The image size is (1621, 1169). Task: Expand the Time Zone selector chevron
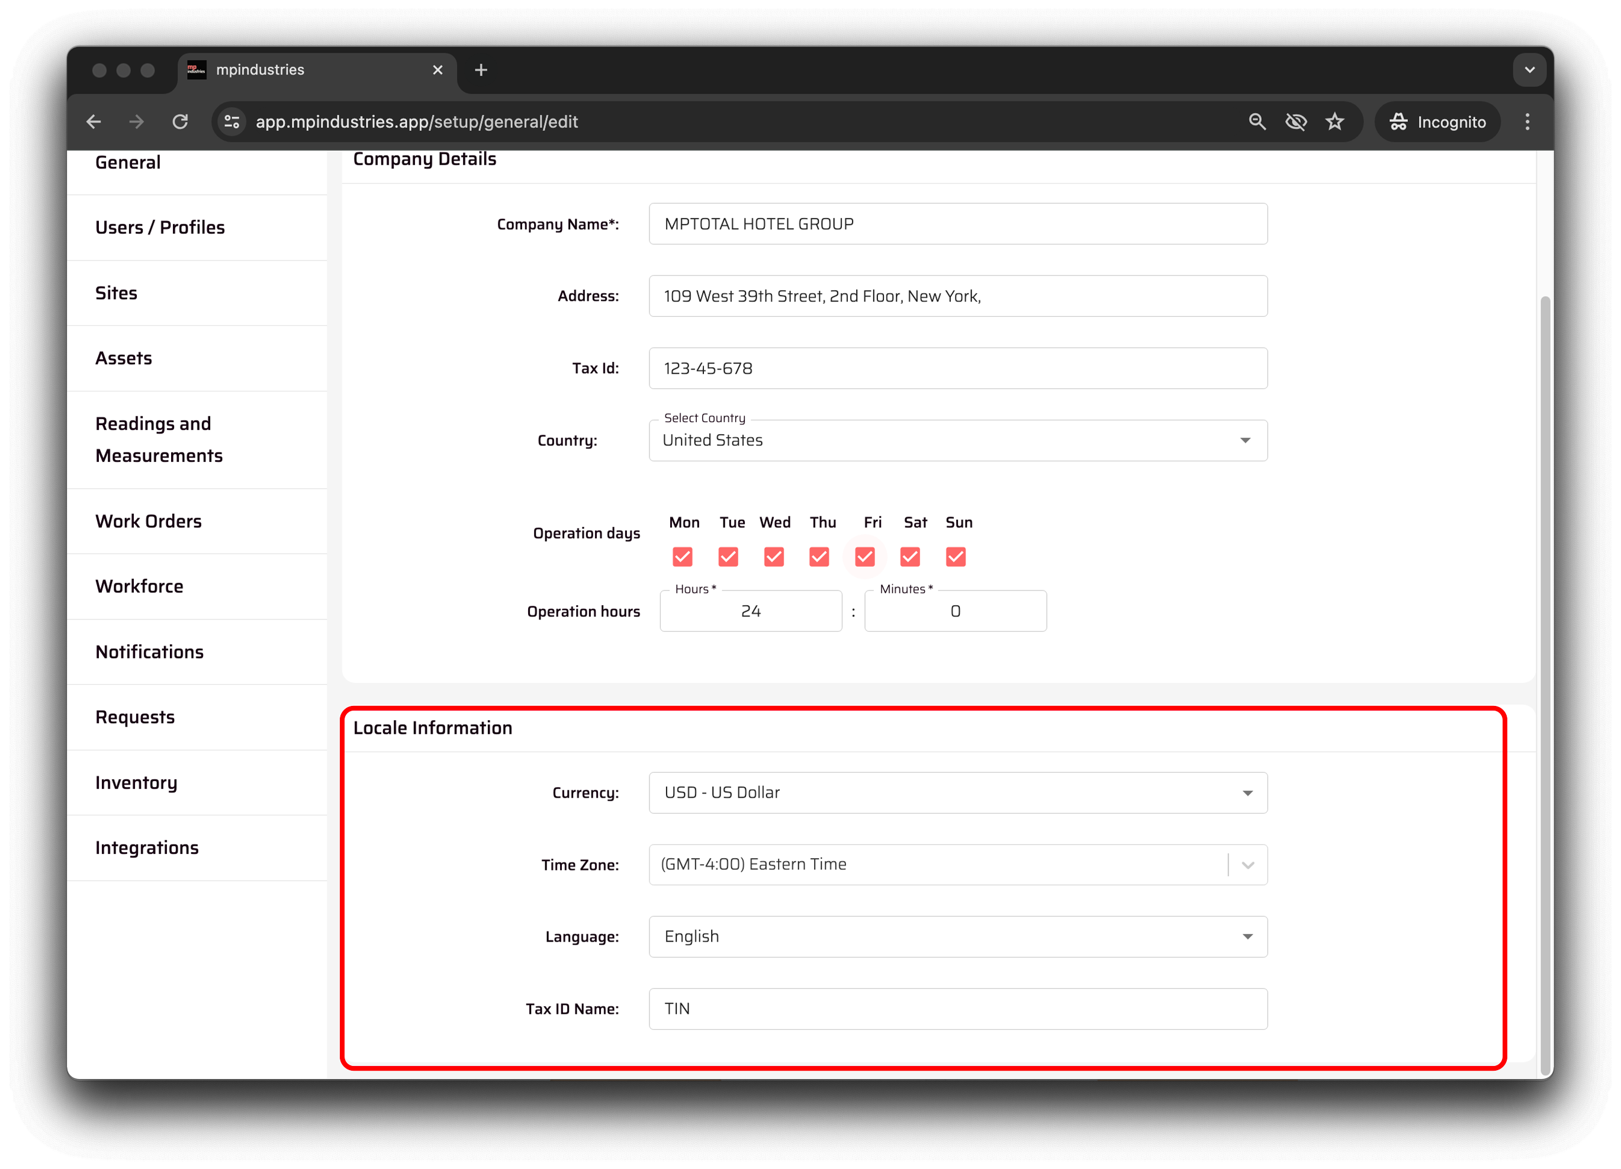(1247, 865)
